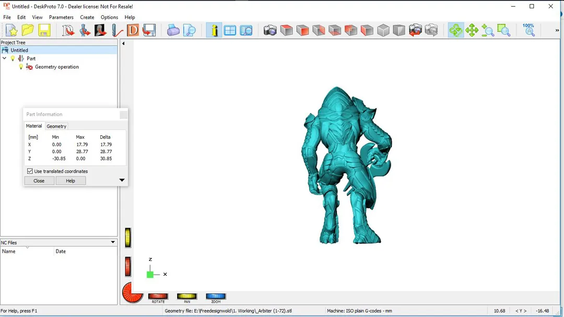Open the Parameters menu
Screen dimensions: 564x317
(x=61, y=17)
